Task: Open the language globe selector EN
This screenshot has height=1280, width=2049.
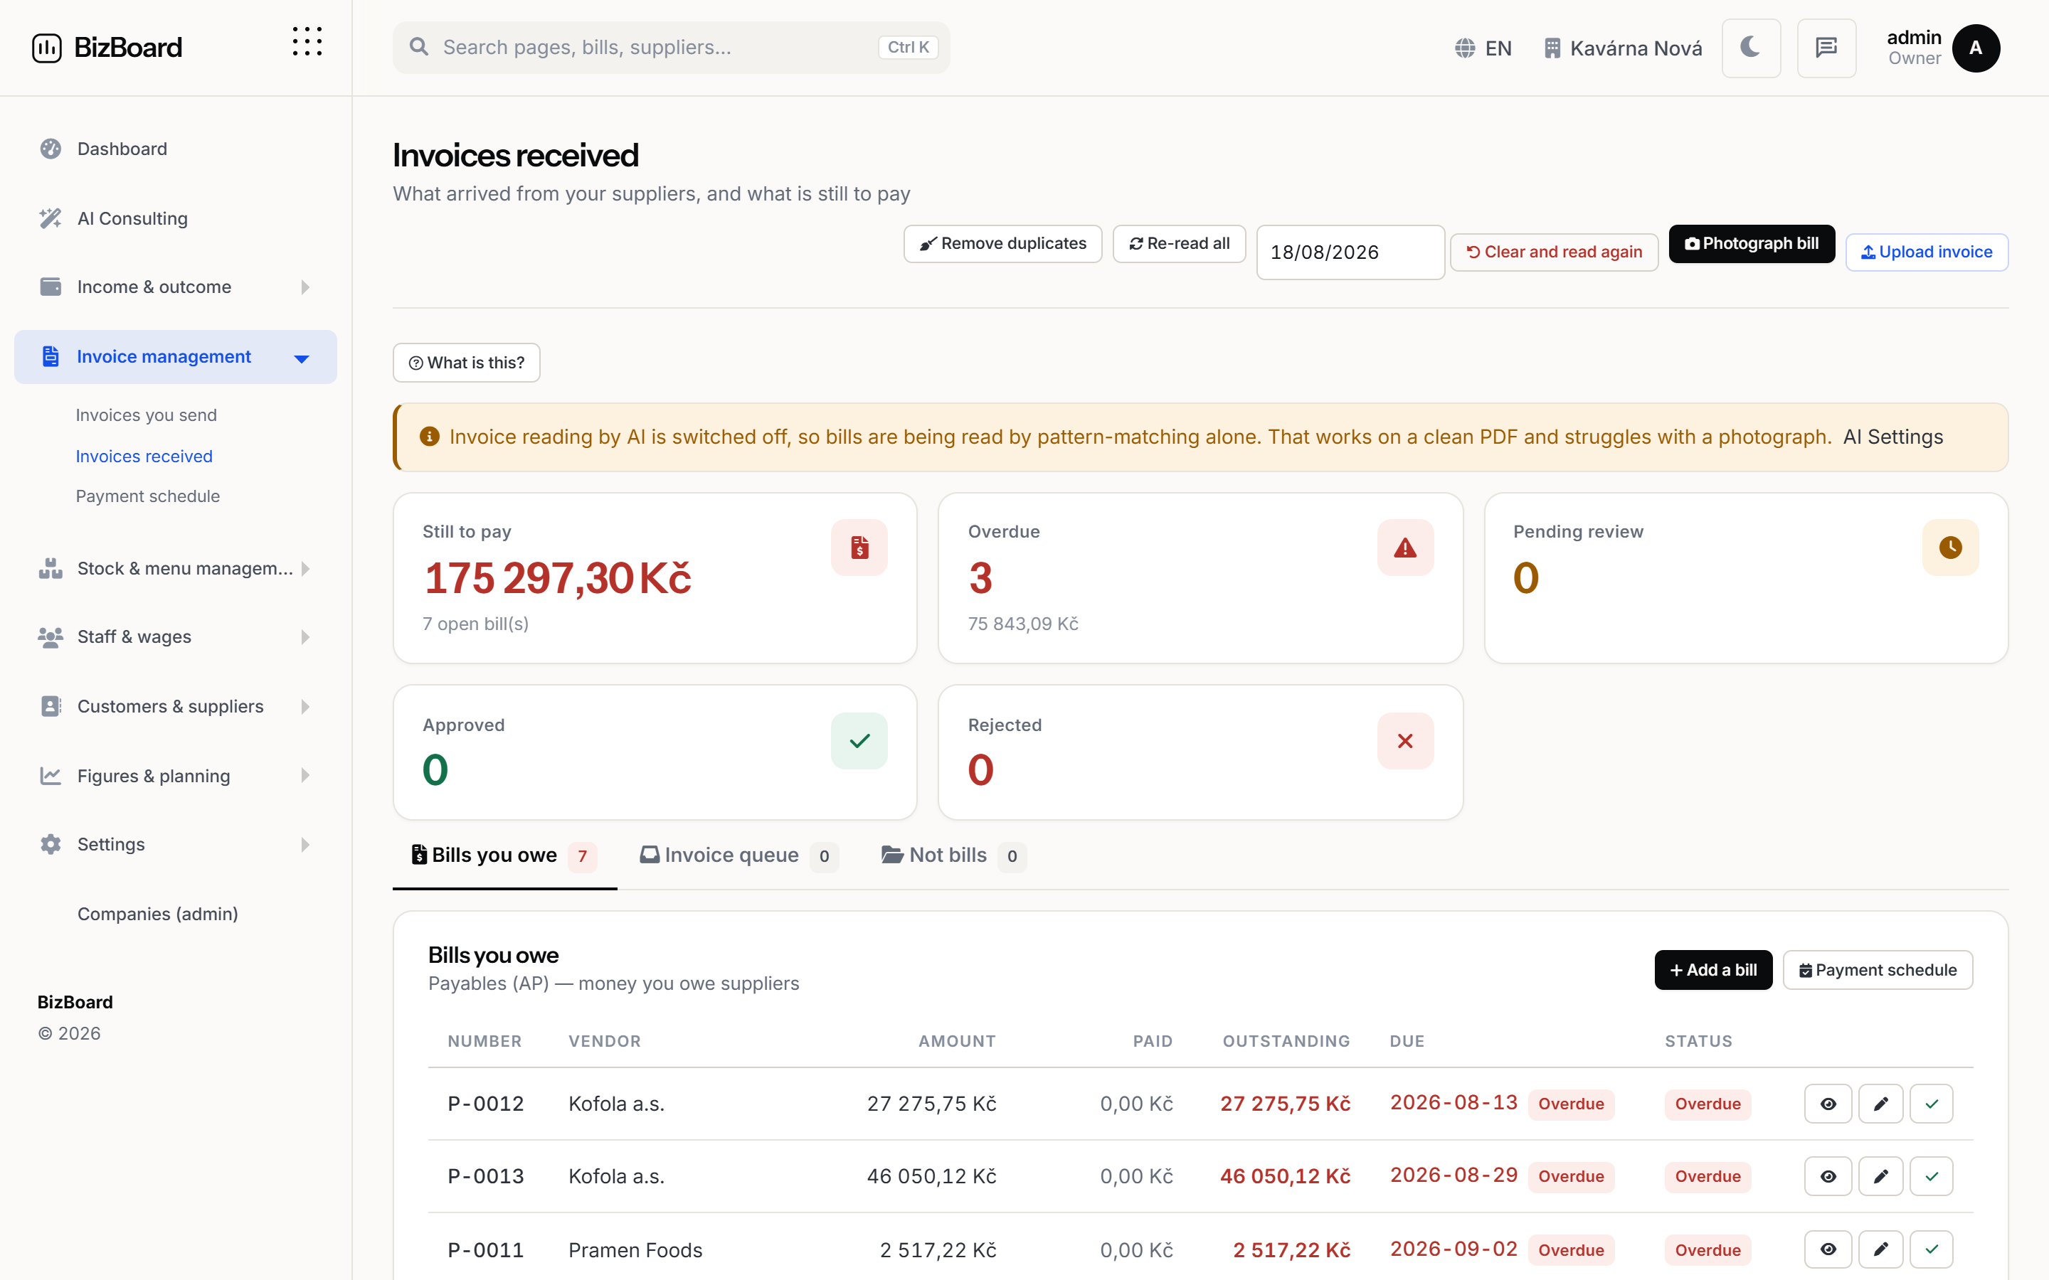Action: tap(1483, 48)
